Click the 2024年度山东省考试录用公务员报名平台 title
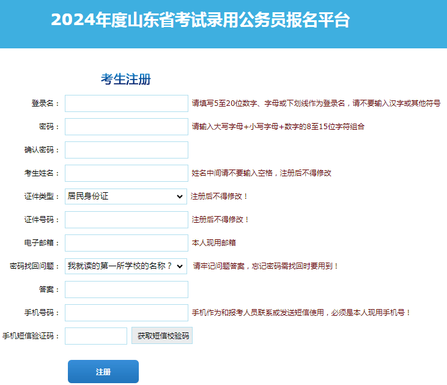The image size is (447, 385). [200, 20]
